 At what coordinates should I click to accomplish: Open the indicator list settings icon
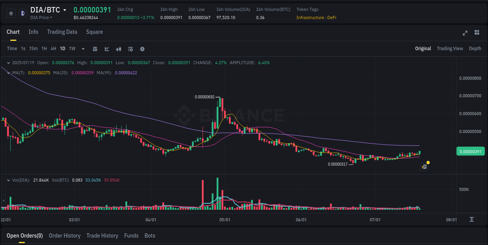[130, 49]
